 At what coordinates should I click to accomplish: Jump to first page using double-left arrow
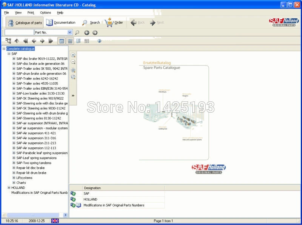coord(25,41)
